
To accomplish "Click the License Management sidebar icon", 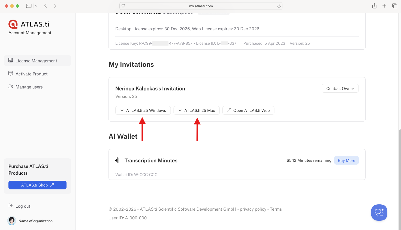I will (x=11, y=60).
